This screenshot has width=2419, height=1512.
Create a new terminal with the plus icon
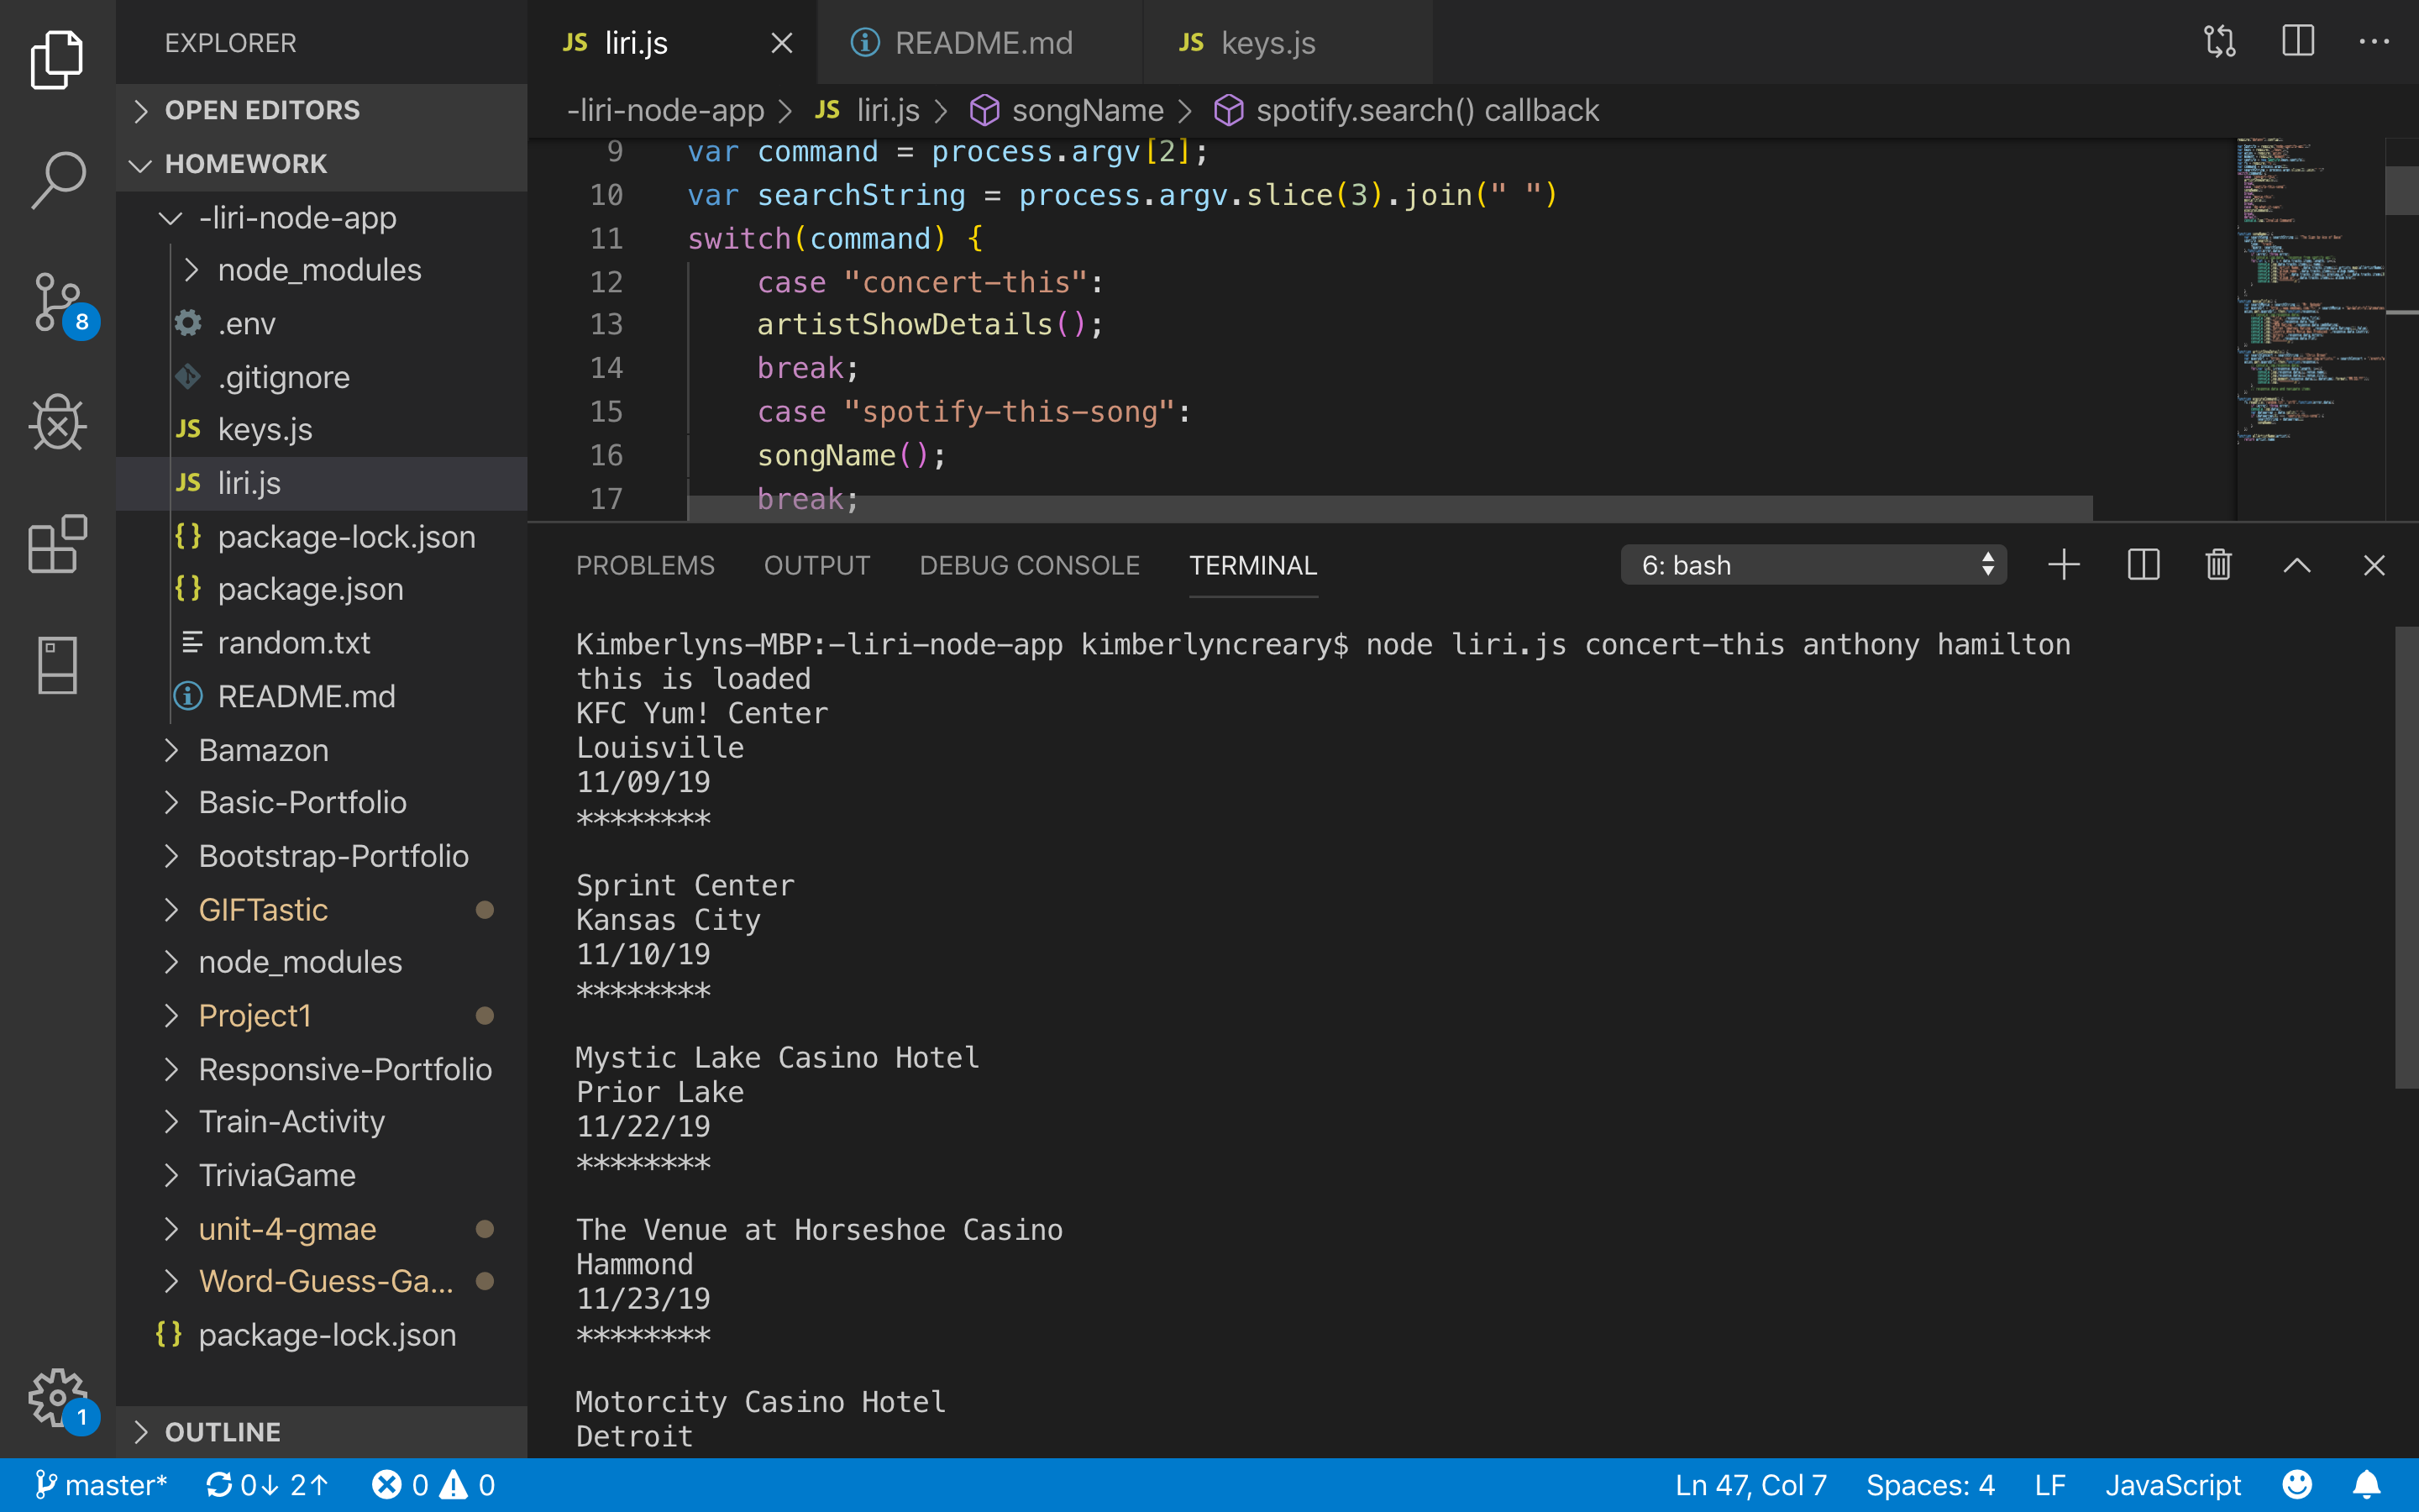[x=2063, y=565]
